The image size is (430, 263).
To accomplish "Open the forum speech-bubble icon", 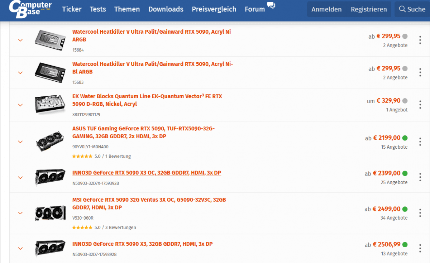I will 271,5.
